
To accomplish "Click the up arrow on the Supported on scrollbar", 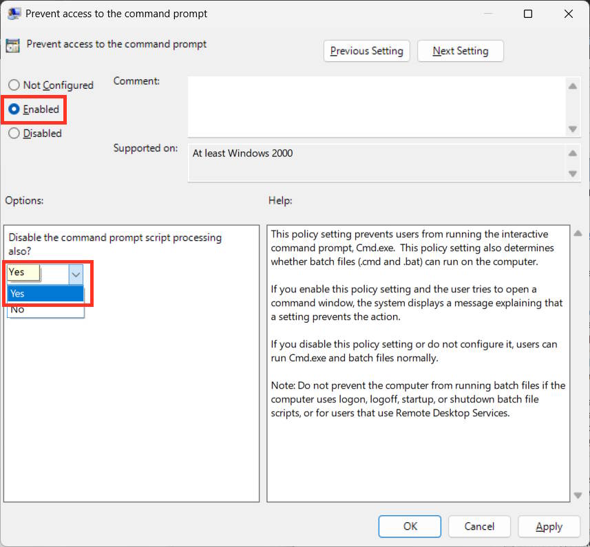I will click(x=572, y=153).
